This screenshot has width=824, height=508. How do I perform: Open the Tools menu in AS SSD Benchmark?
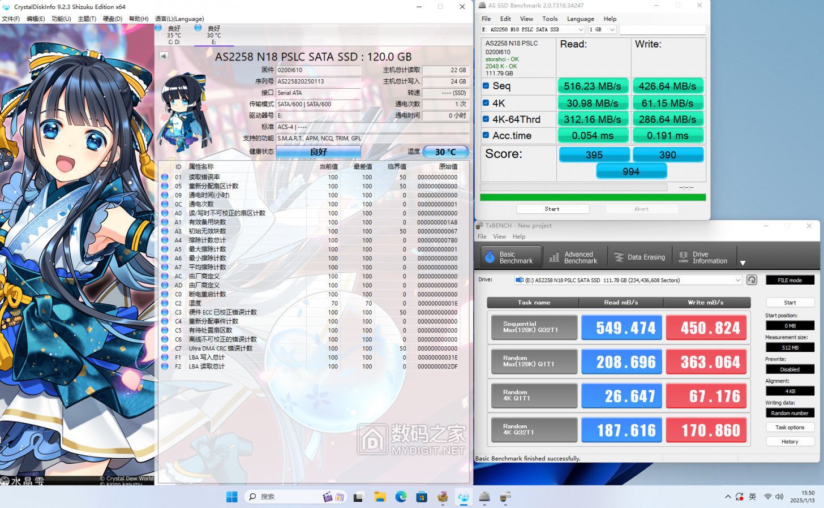point(550,19)
